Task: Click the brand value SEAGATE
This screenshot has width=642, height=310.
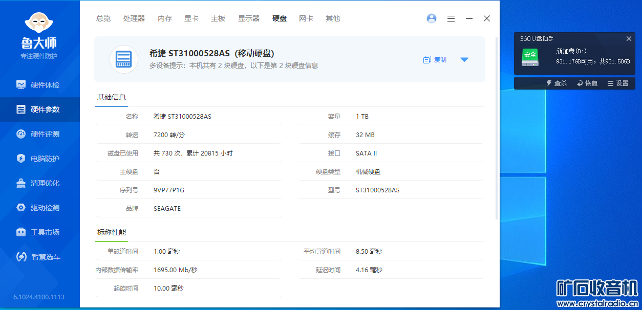Action: coord(167,209)
